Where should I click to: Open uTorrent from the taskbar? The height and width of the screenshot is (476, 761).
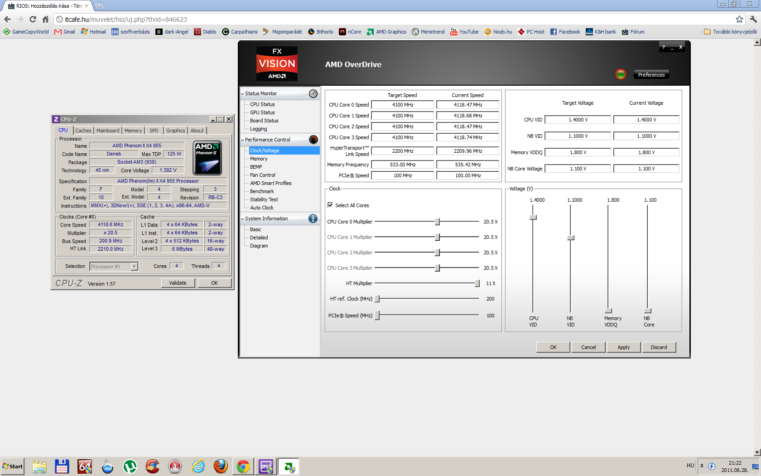pyautogui.click(x=130, y=466)
